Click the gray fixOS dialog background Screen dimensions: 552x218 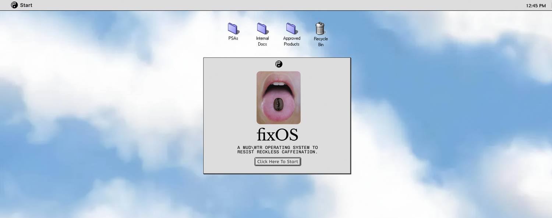[x=228, y=110]
